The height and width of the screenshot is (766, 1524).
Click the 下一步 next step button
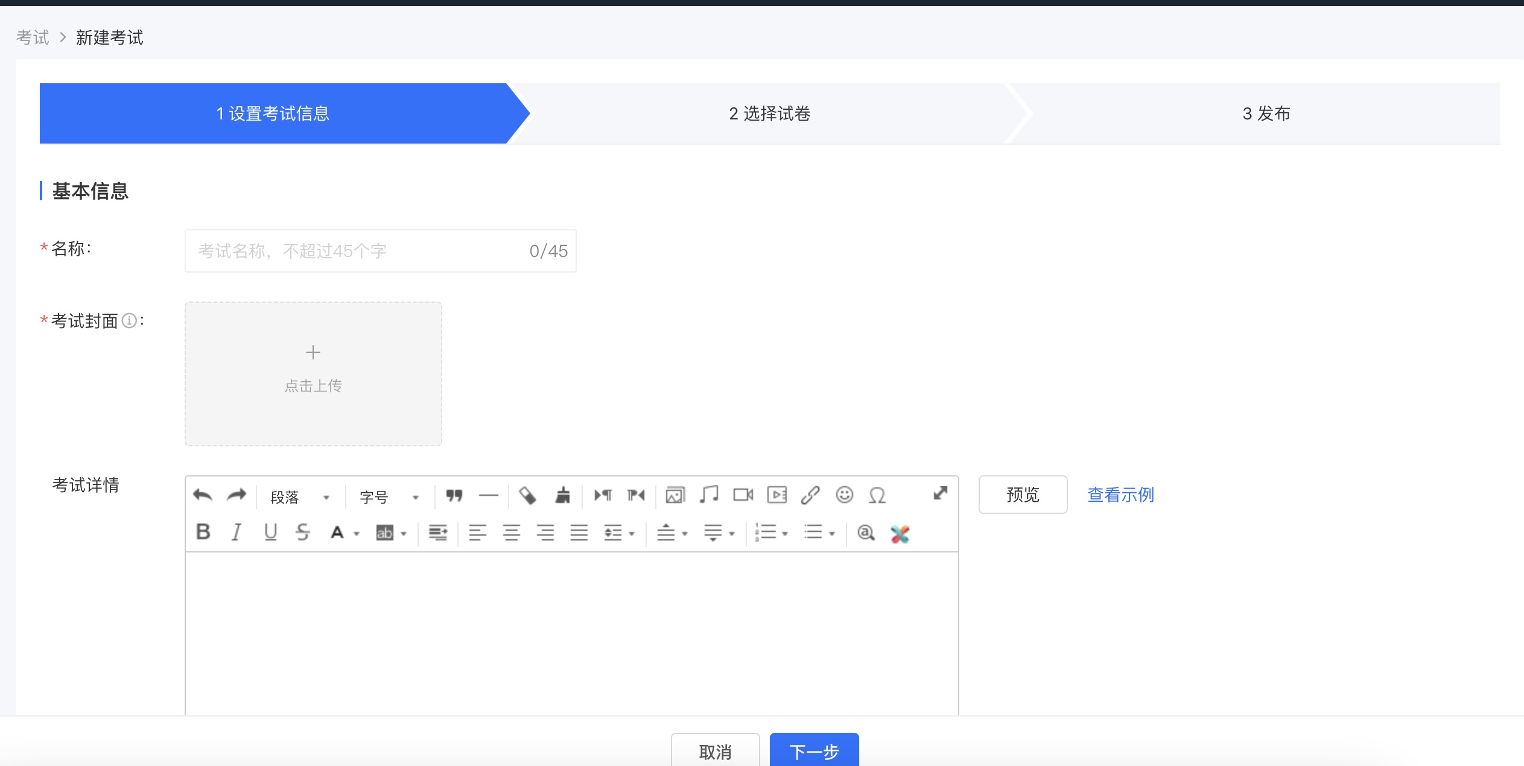814,751
